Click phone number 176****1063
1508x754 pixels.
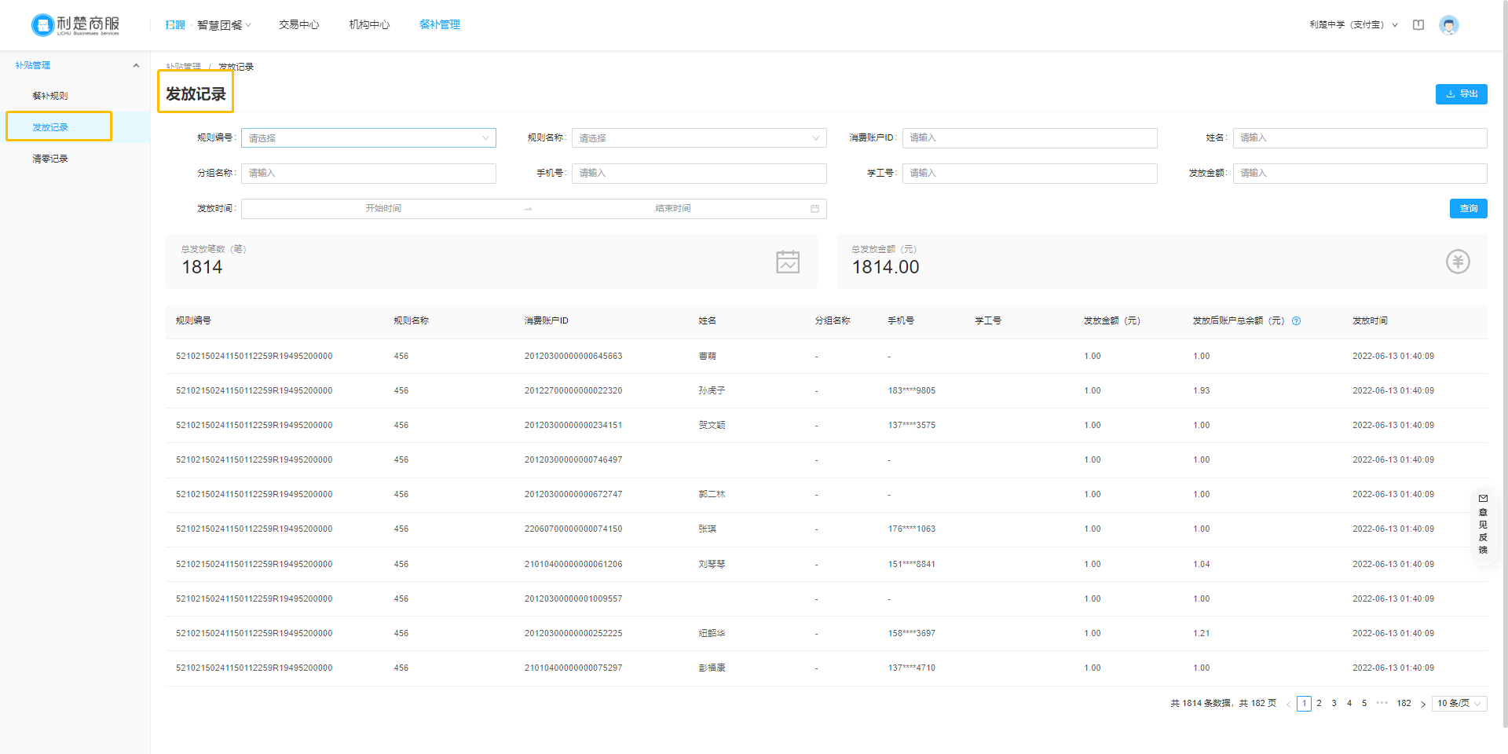click(912, 529)
